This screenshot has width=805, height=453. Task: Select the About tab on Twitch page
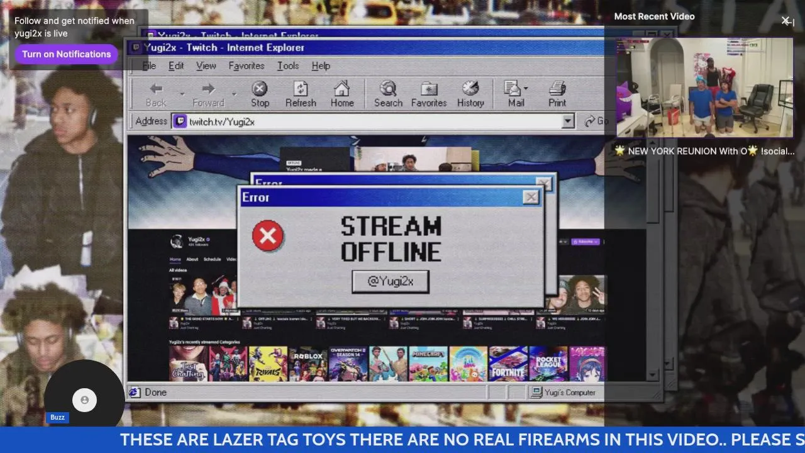192,259
